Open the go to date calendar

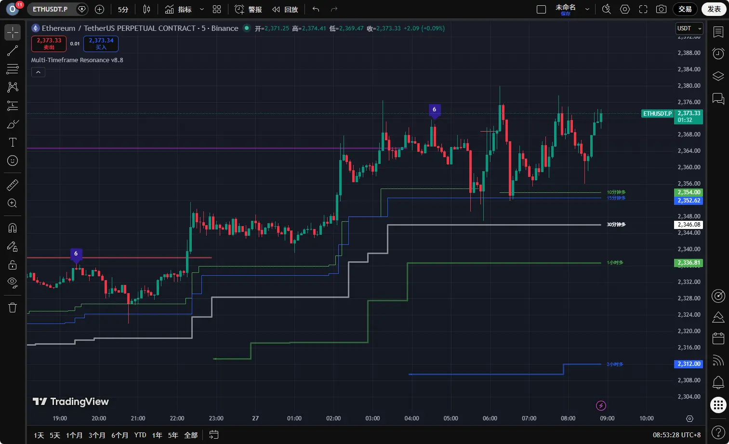click(214, 435)
